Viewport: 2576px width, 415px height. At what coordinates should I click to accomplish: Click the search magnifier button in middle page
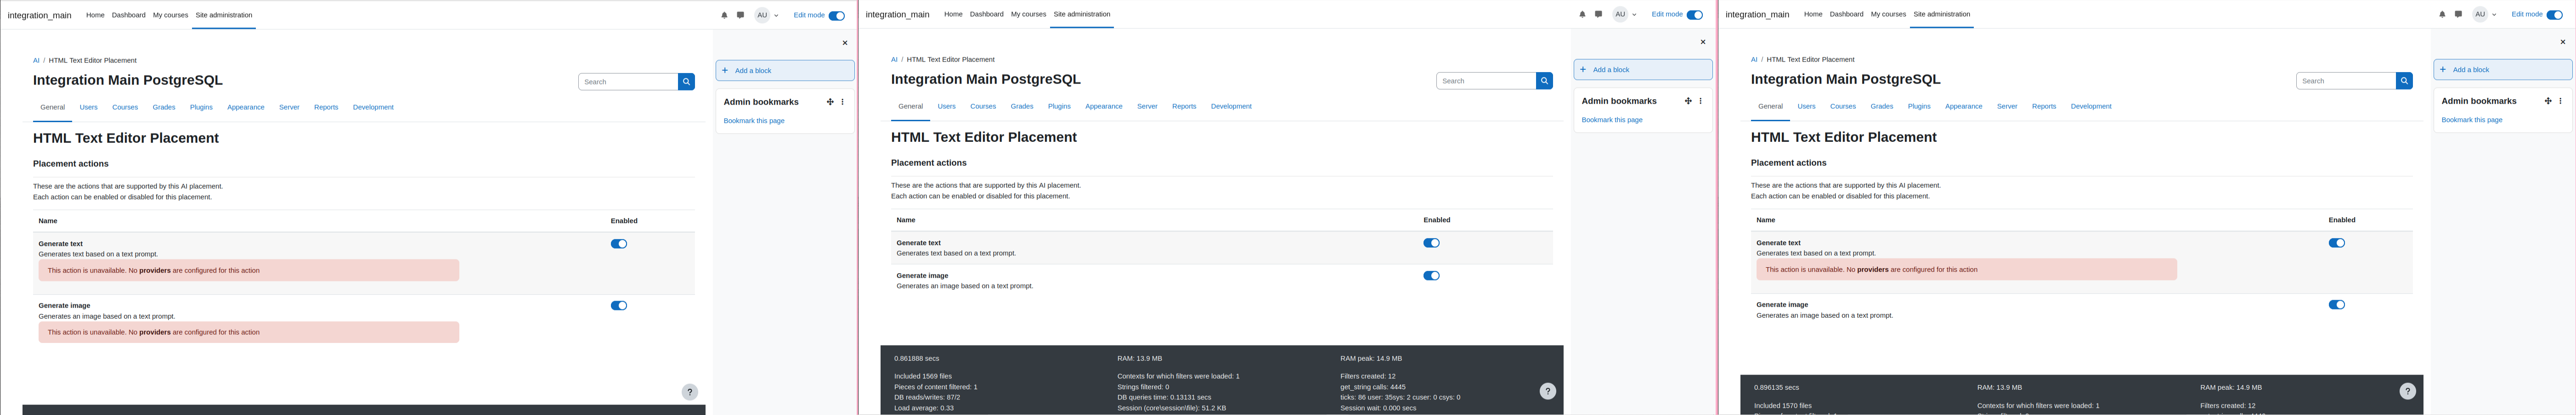tap(1544, 81)
